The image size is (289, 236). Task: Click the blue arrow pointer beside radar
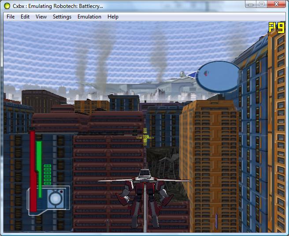192,75
